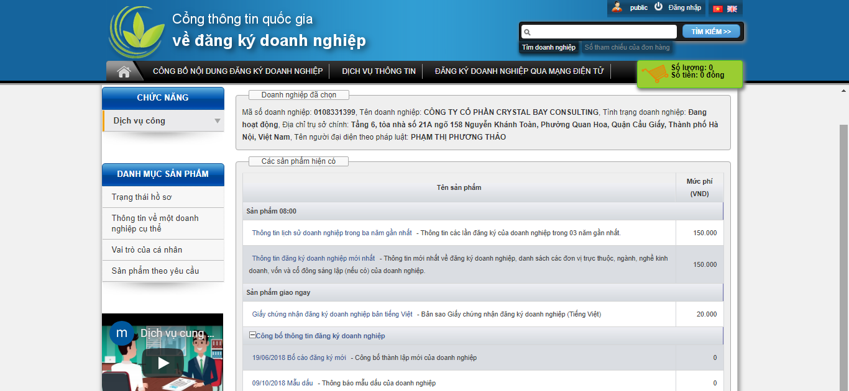The height and width of the screenshot is (391, 849).
Task: Click the Các sản phẩm hiện có legend
Action: click(x=299, y=161)
